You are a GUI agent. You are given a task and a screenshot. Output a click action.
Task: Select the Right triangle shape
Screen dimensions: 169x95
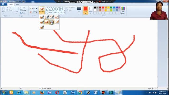[48, 10]
